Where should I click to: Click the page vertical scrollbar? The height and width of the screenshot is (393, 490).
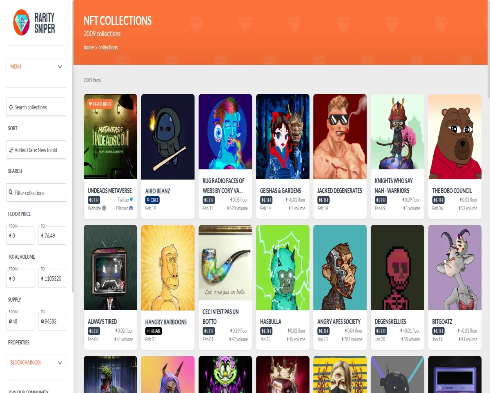pyautogui.click(x=489, y=49)
